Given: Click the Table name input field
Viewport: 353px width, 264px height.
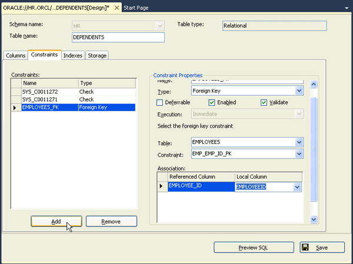Looking at the screenshot, I should (x=118, y=37).
